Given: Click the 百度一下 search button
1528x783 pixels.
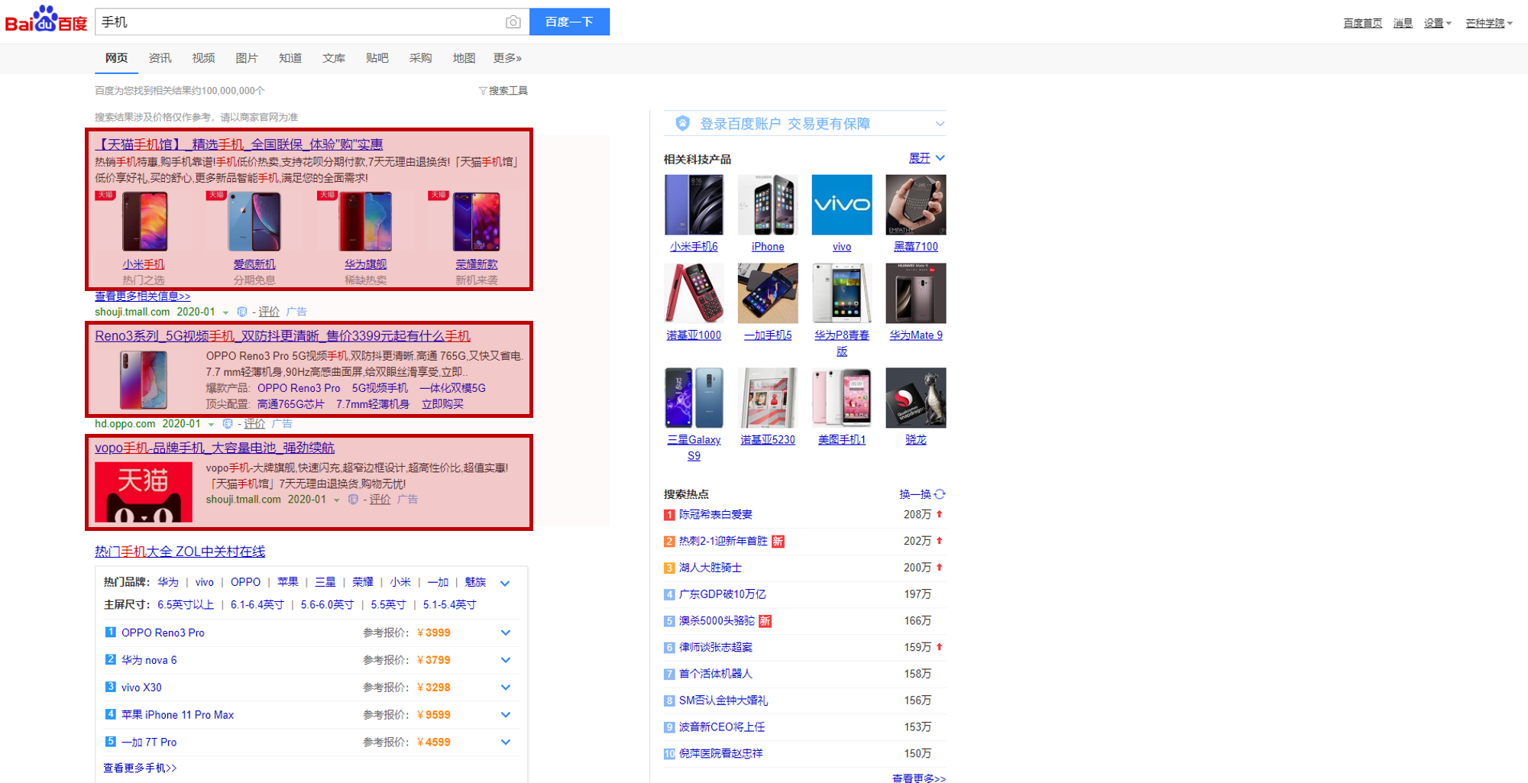Looking at the screenshot, I should [569, 22].
